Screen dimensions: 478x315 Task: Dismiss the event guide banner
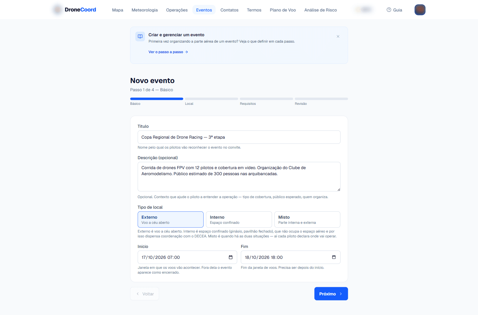pos(338,37)
